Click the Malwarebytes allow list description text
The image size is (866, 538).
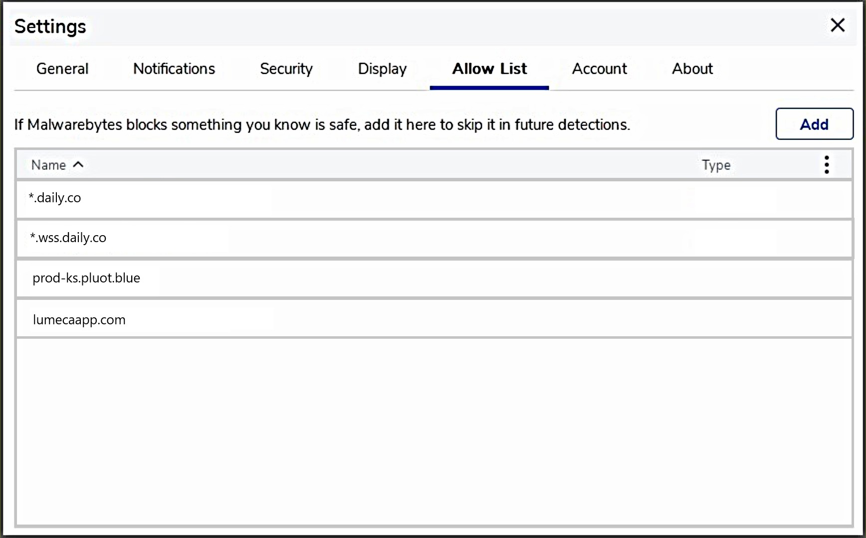point(322,125)
